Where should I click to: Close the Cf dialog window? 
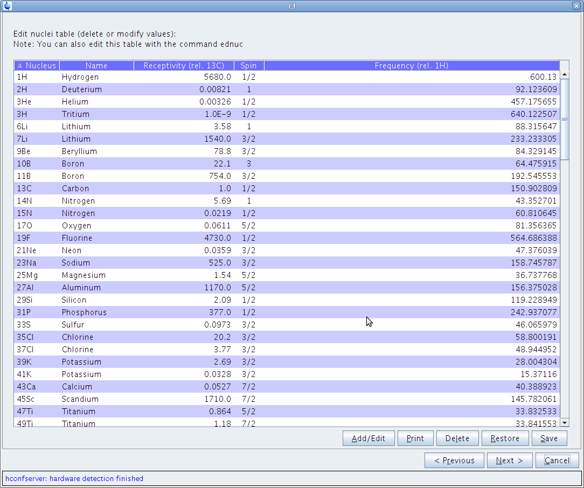click(x=576, y=6)
